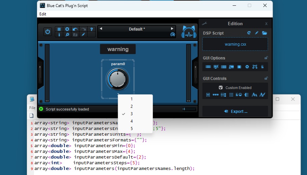Screen dimensions: 307x175
Task: Select value 4 in popup list
Action: 132,121
